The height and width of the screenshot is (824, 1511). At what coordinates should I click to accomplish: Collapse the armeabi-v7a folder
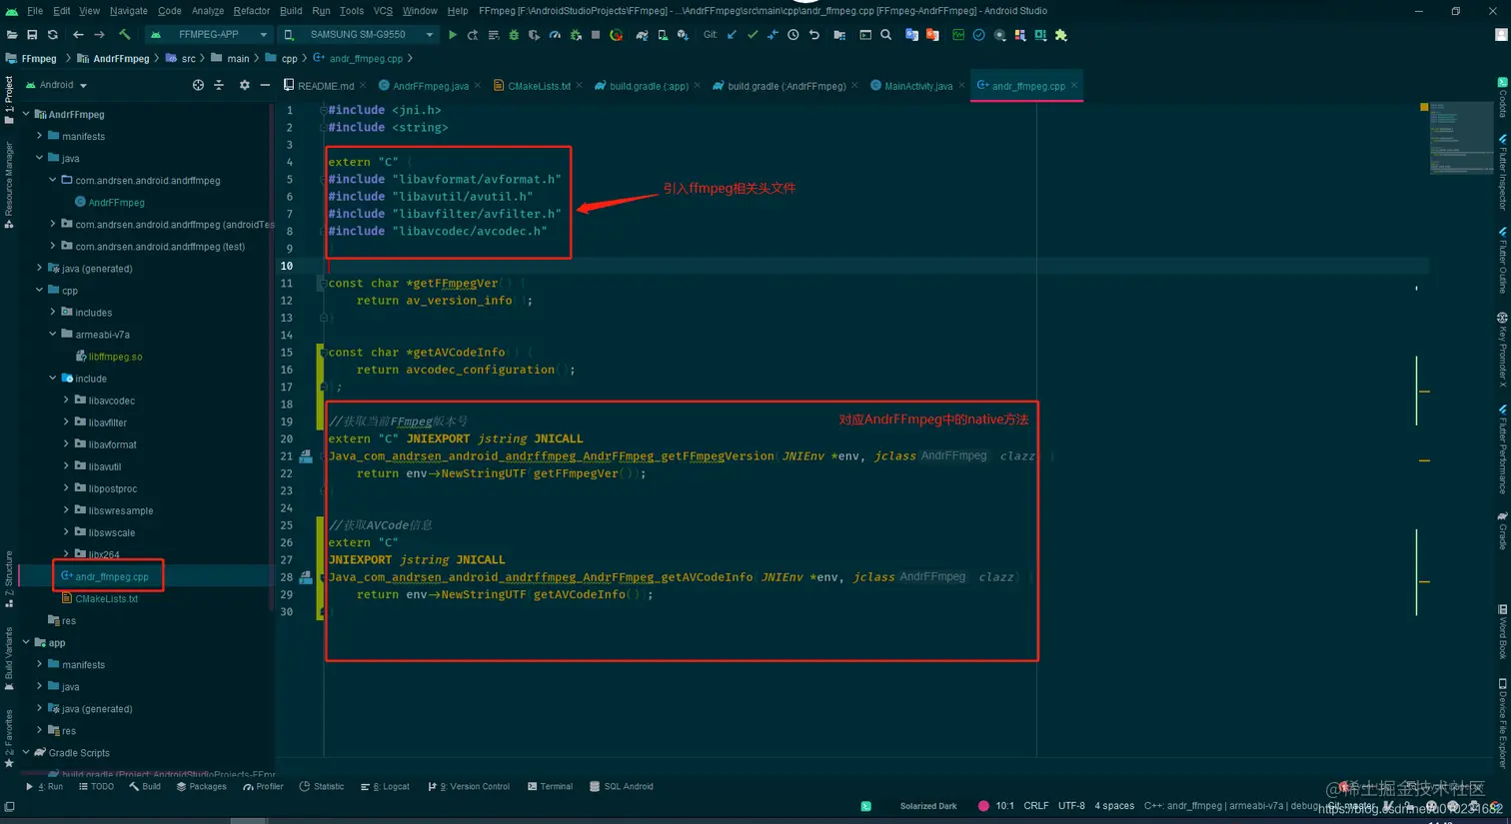point(53,334)
